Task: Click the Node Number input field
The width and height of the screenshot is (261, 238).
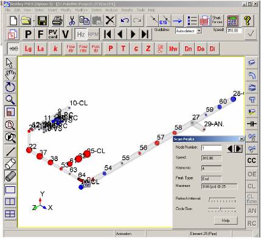Action: click(x=212, y=148)
